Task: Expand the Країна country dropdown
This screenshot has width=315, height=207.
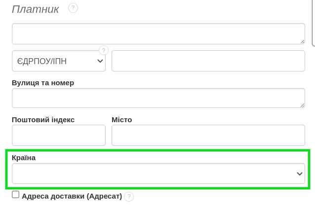Action: click(x=158, y=174)
